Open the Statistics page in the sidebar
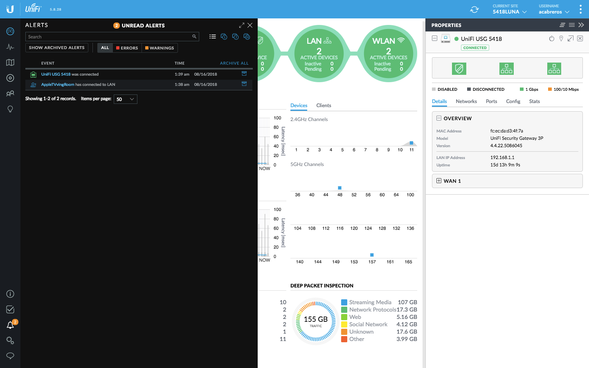Viewport: 589px width, 368px height. tap(10, 47)
